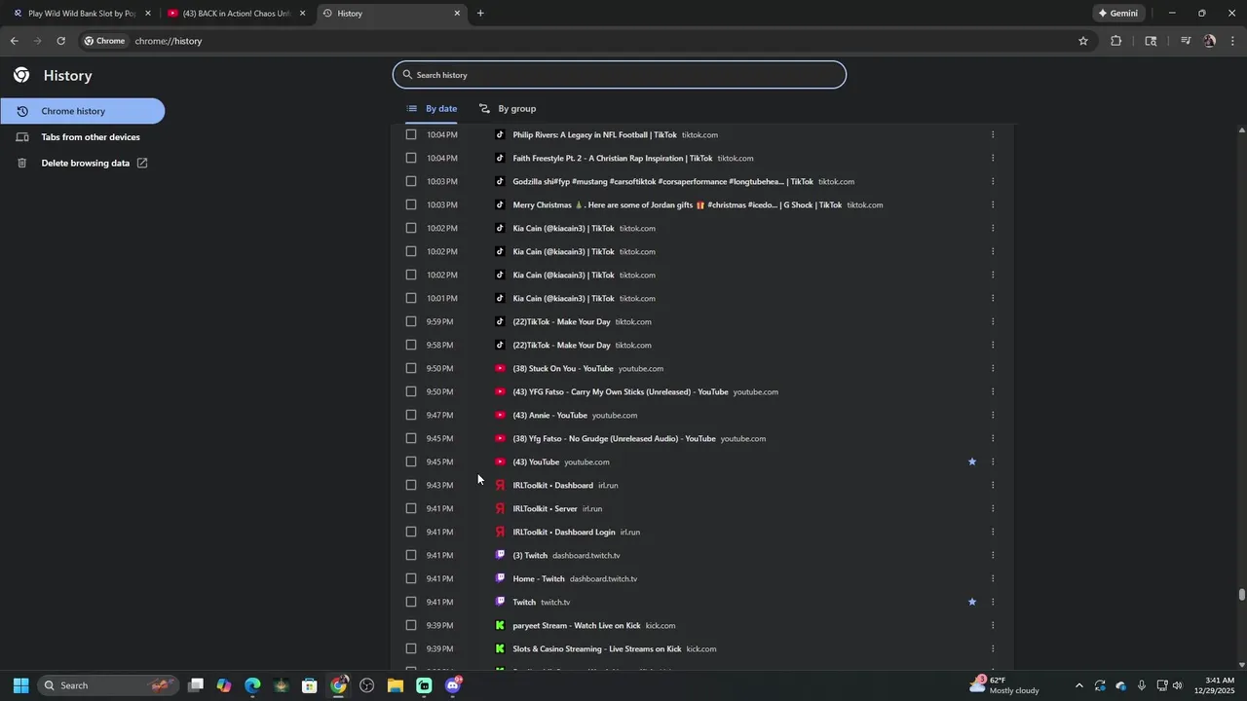Screen dimensions: 1247x701
Task: Open Philip Rivers: A Legacy in NFL Football link
Action: coord(595,135)
